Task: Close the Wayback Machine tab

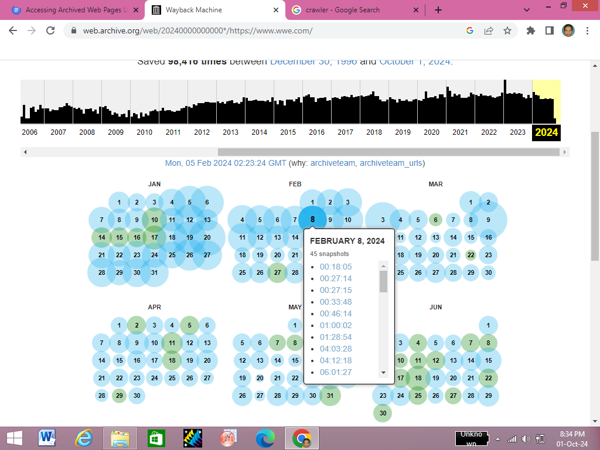Action: [x=276, y=10]
